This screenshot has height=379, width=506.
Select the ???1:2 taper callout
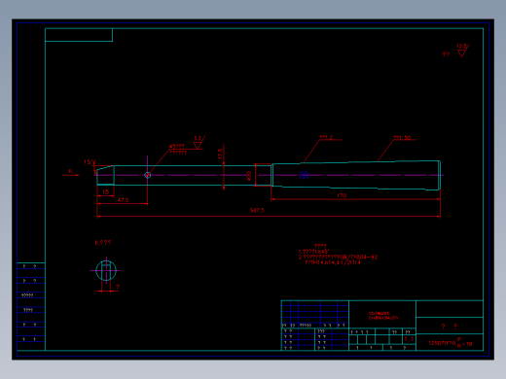[326, 137]
